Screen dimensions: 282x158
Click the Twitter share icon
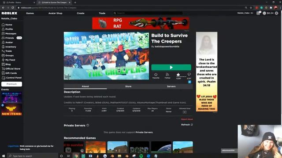(189, 82)
